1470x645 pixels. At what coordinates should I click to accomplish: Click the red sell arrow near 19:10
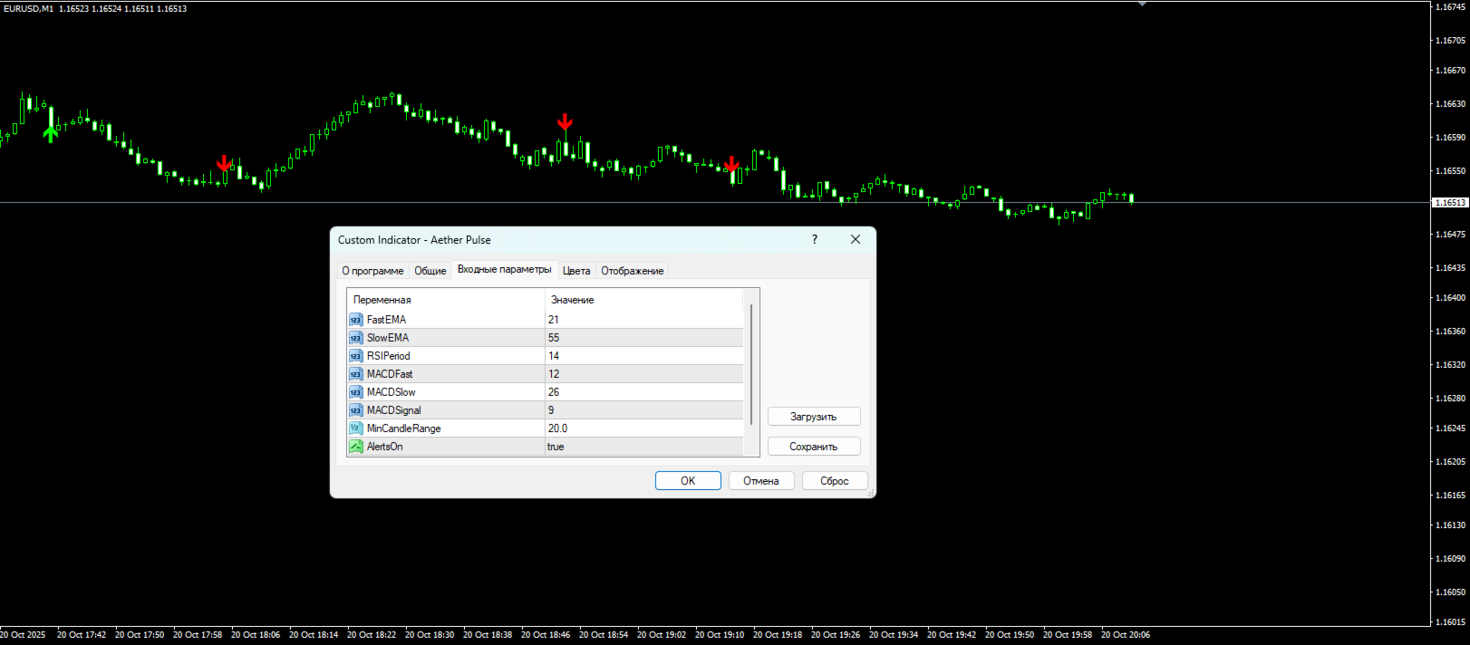point(732,164)
